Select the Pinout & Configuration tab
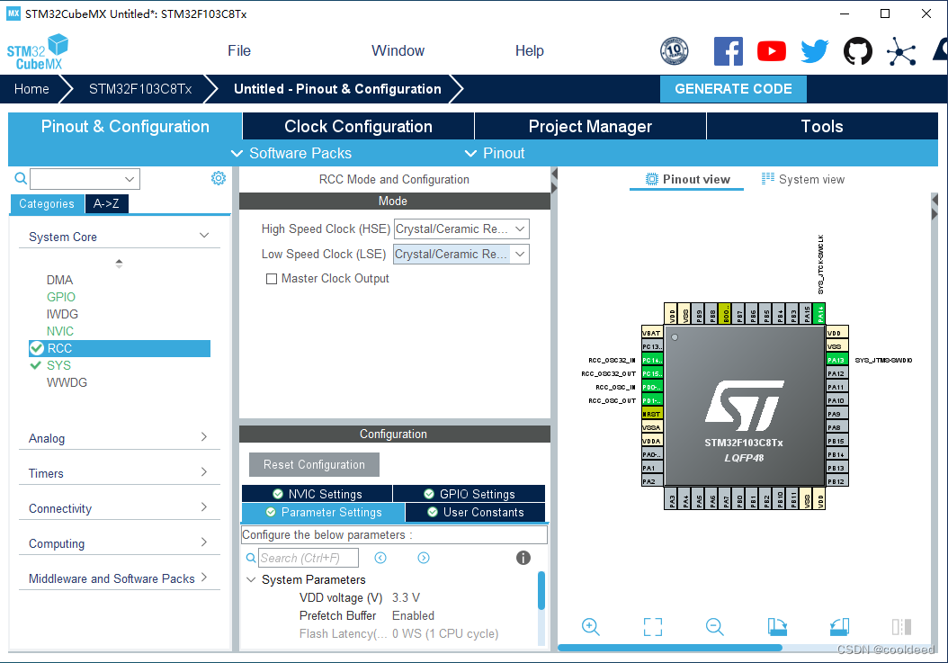 125,127
